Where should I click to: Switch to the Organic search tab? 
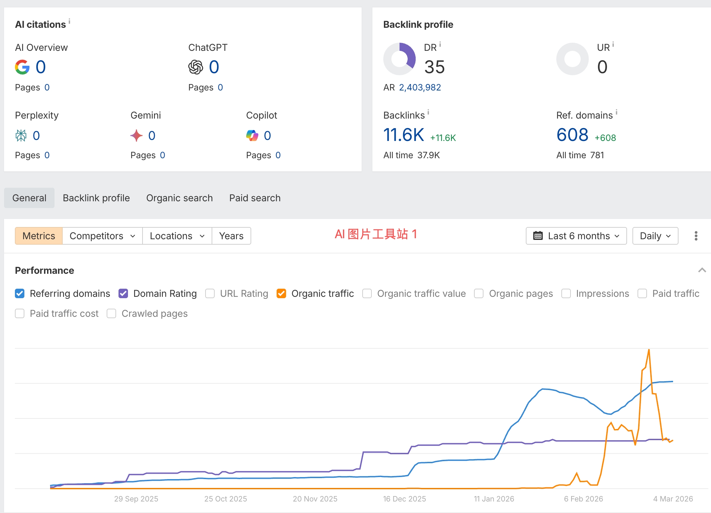pyautogui.click(x=179, y=198)
